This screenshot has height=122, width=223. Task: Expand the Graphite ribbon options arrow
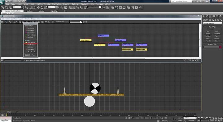(x=65, y=11)
